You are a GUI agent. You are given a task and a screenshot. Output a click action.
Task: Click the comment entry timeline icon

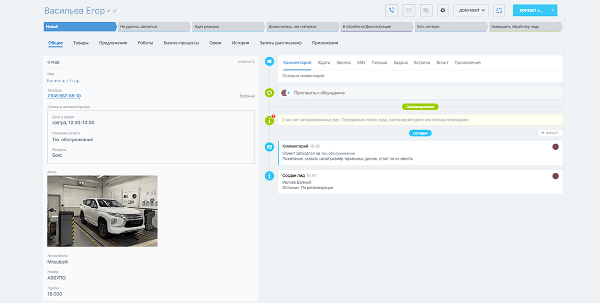[269, 147]
